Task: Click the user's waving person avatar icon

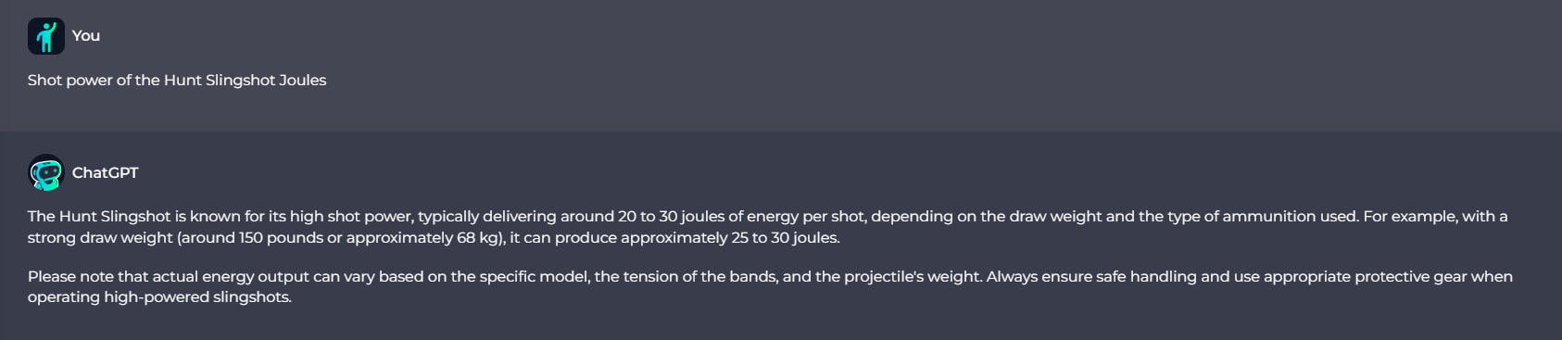Action: click(45, 36)
